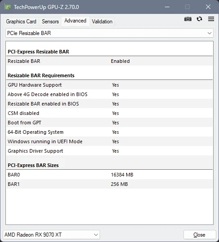Click the Yes value for Boot from GPT
The image size is (219, 242).
click(115, 123)
